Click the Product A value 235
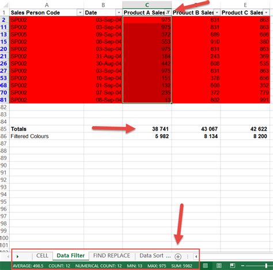This screenshot has height=270, width=273. coord(147,93)
